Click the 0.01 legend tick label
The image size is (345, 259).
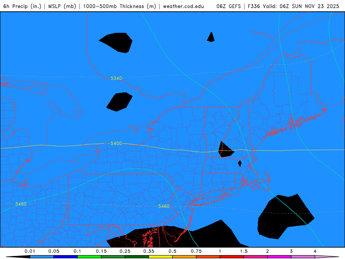[30, 251]
